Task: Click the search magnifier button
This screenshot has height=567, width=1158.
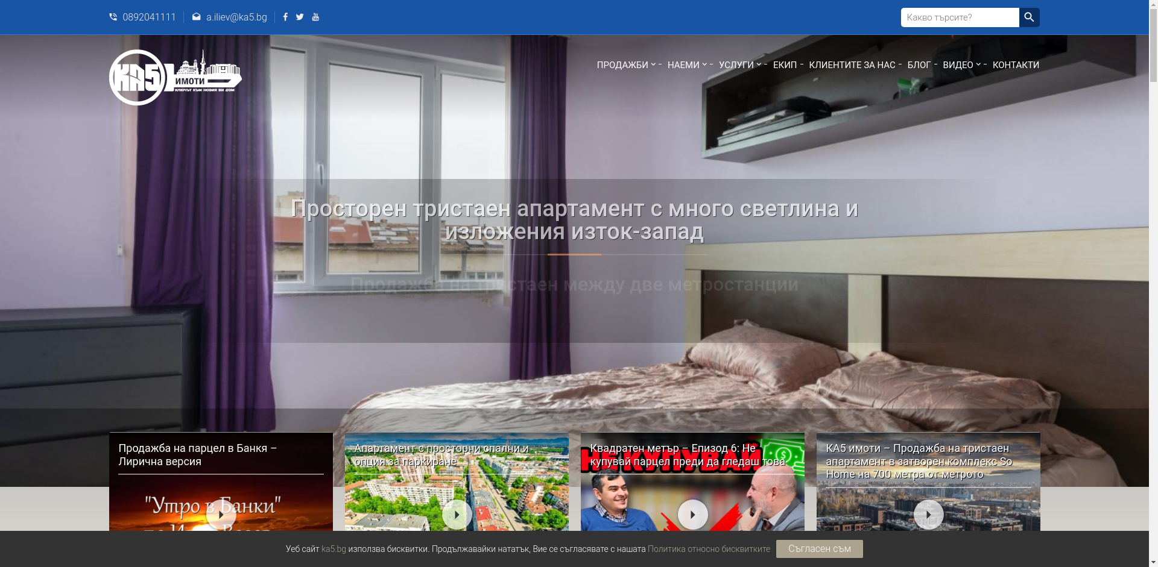Action: pyautogui.click(x=1029, y=17)
